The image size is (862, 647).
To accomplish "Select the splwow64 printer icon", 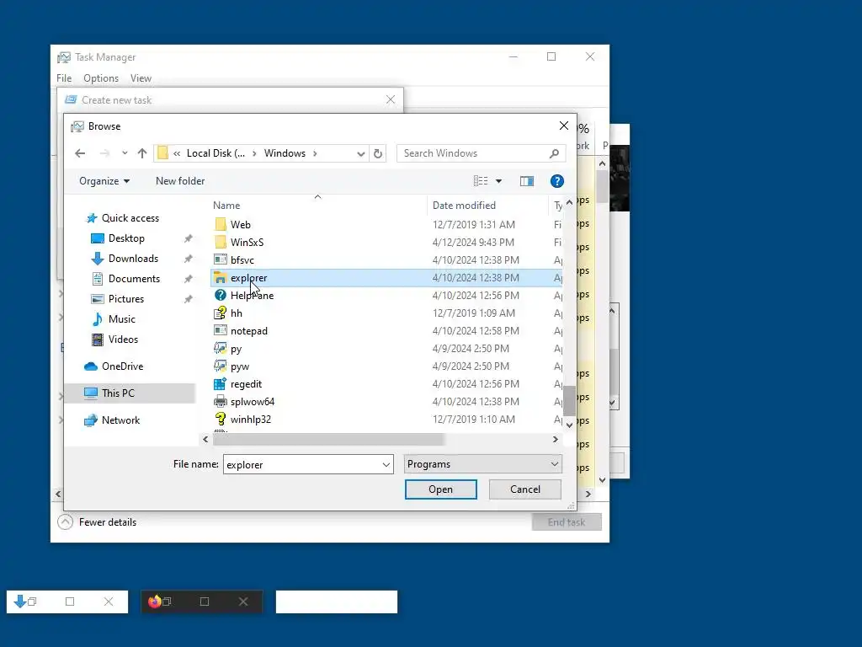I will click(221, 402).
